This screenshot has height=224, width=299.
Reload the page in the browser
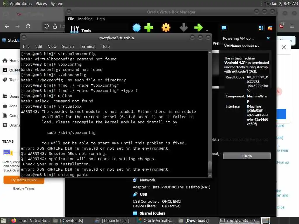[x=28, y=26]
